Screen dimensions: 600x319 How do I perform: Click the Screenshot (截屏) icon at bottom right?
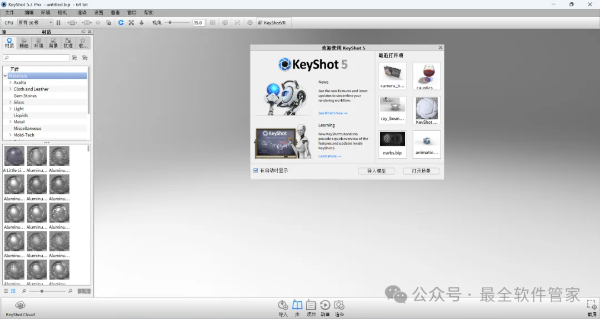[x=592, y=308]
